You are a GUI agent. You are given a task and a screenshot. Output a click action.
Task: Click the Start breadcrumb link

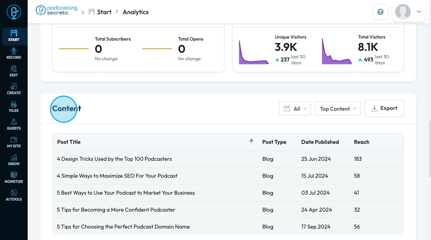pos(104,12)
